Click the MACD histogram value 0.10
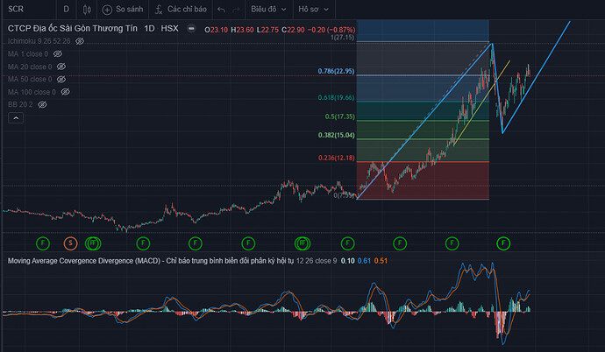The width and height of the screenshot is (605, 352). [347, 261]
